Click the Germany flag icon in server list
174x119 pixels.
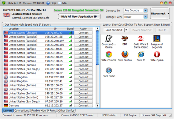[x=6, y=106]
